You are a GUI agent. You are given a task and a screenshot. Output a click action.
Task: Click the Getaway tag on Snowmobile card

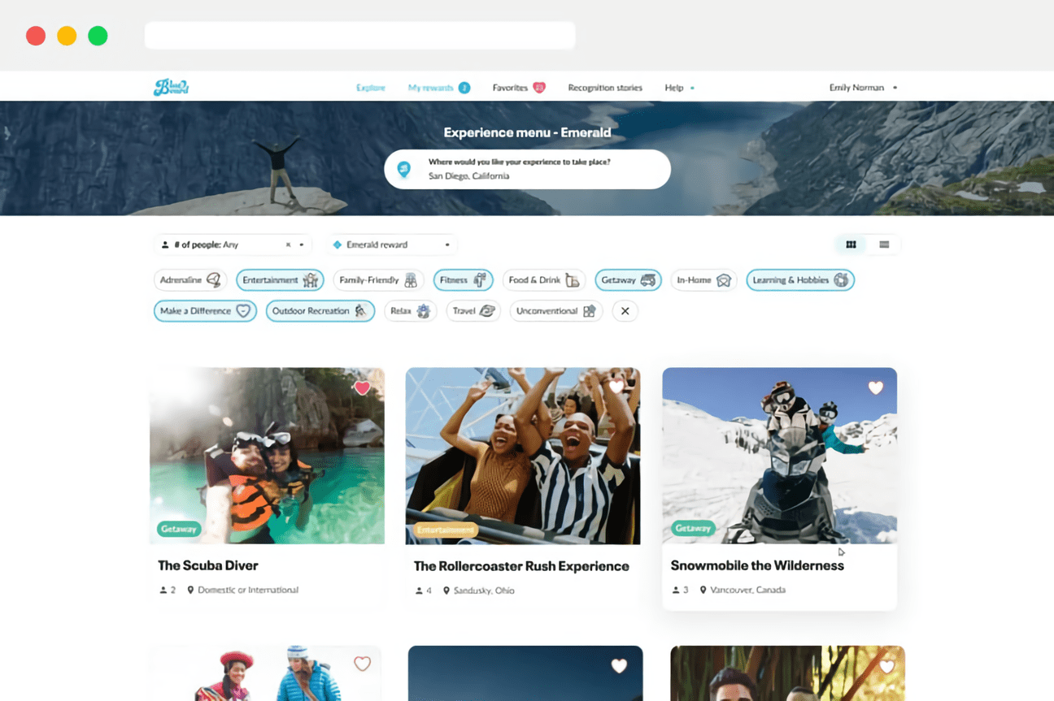point(693,528)
